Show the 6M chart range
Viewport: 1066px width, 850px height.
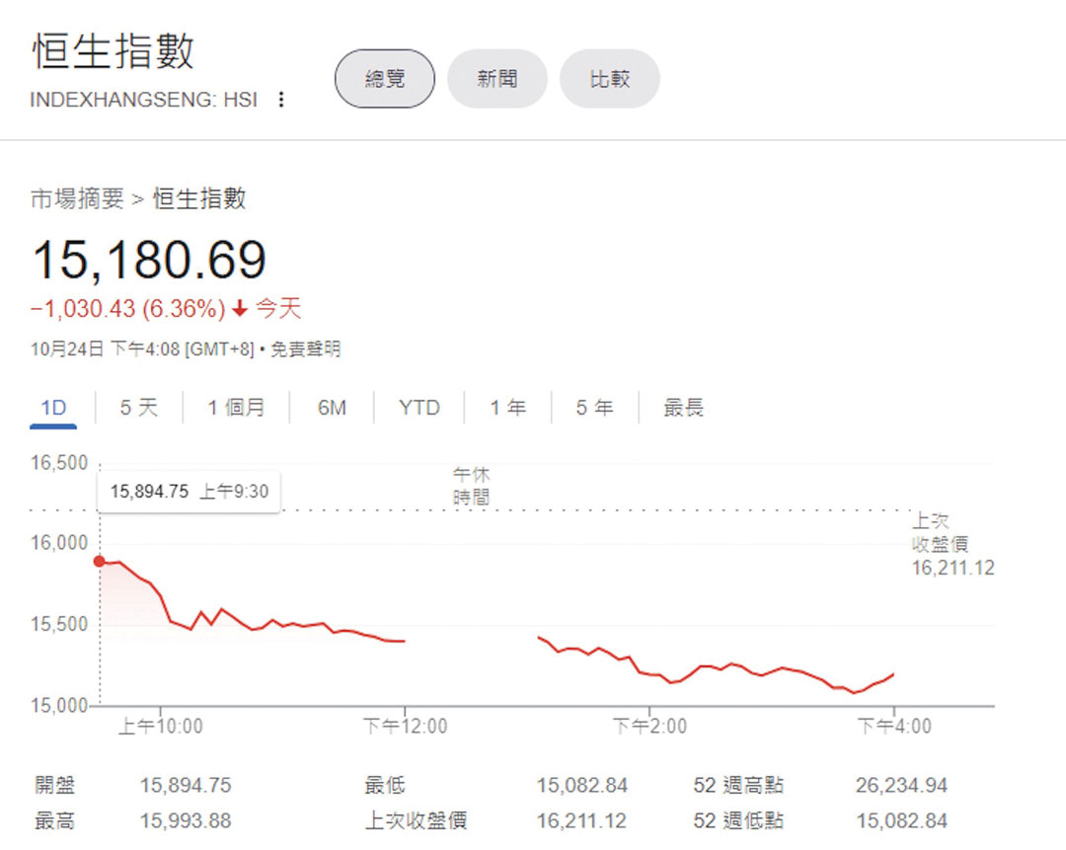(332, 408)
